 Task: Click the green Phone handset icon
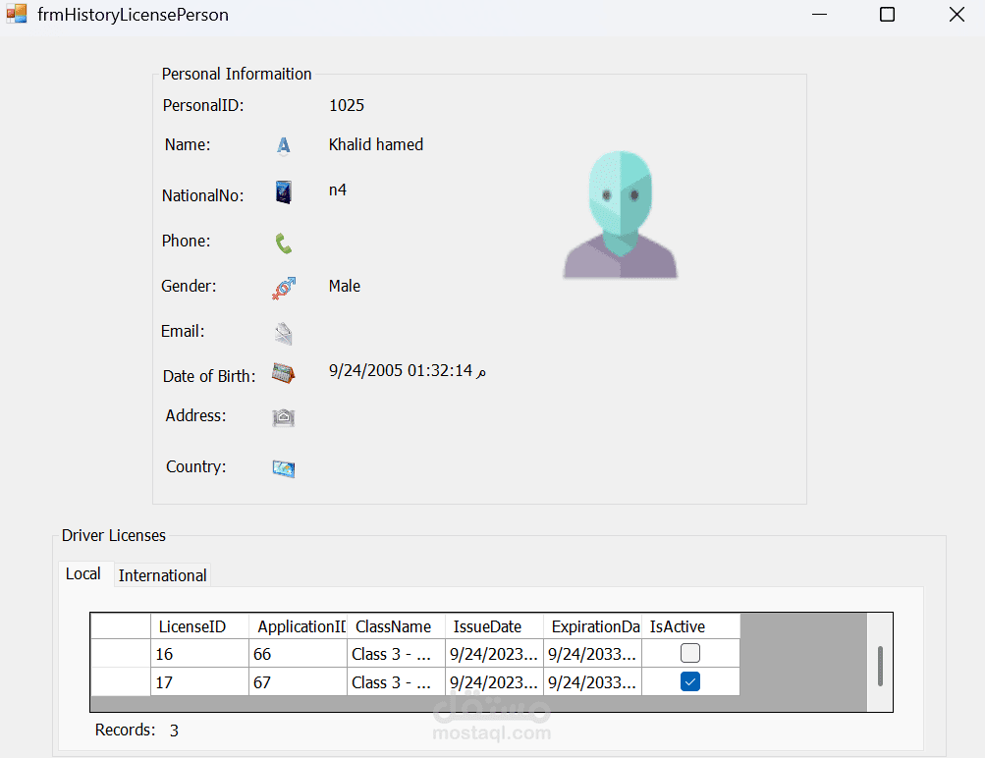284,244
